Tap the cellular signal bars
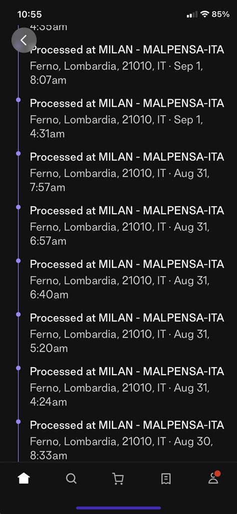Image resolution: width=237 pixels, height=514 pixels. pyautogui.click(x=192, y=14)
